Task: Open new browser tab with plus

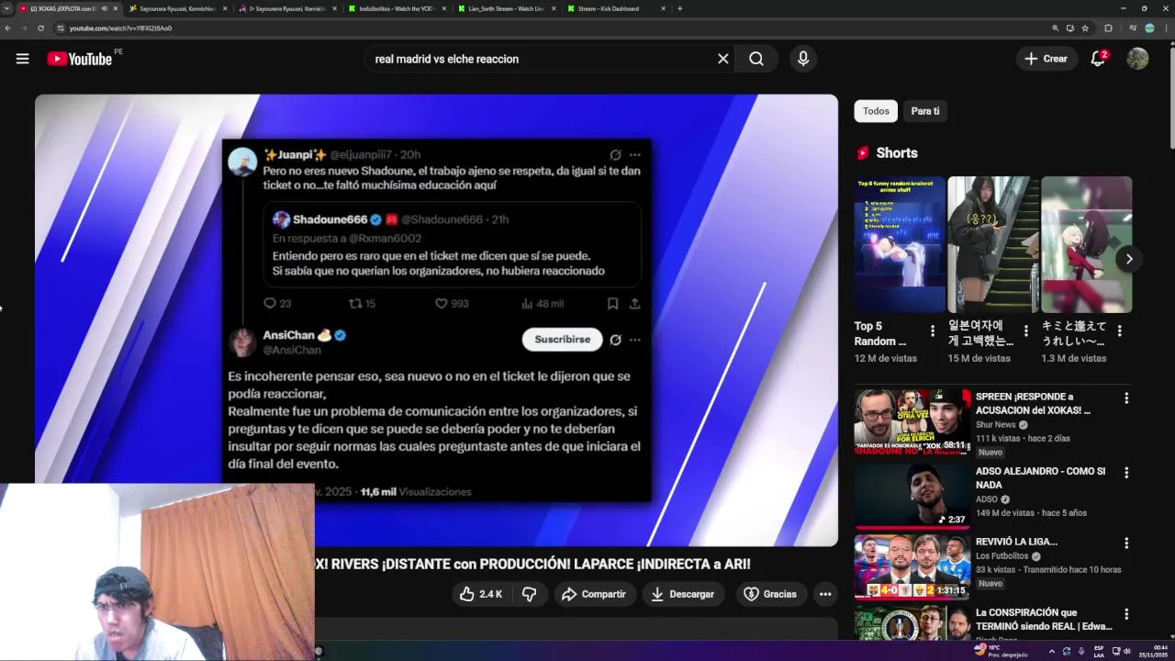Action: 679,8
